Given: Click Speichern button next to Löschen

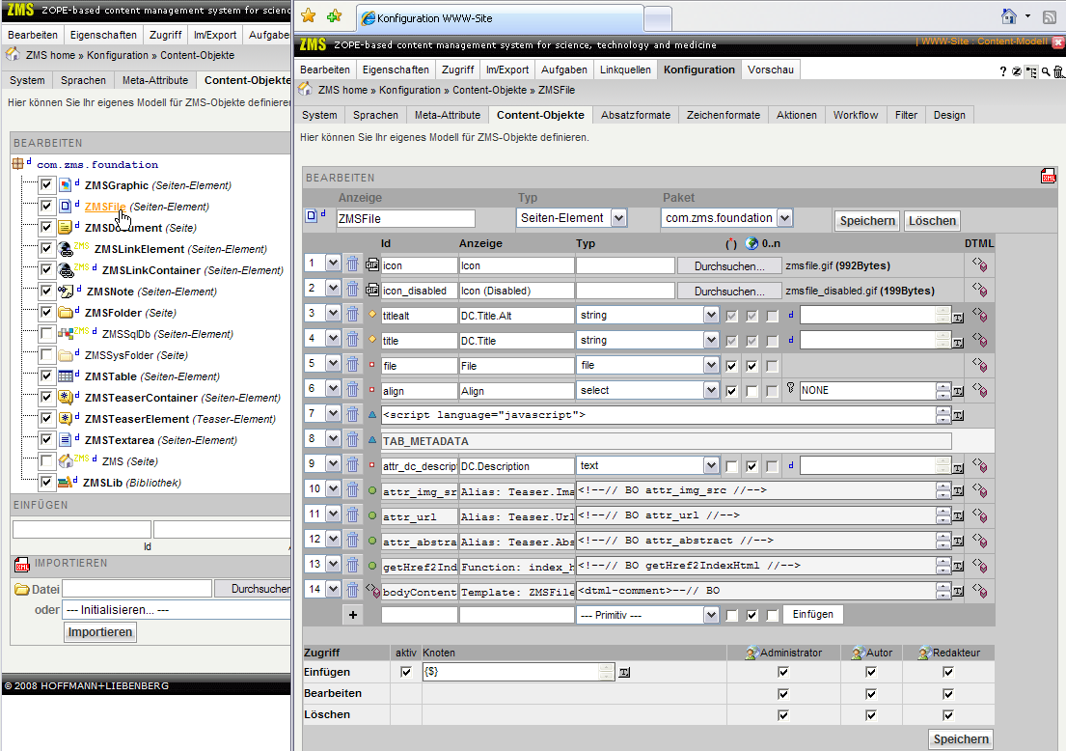Looking at the screenshot, I should coord(867,220).
